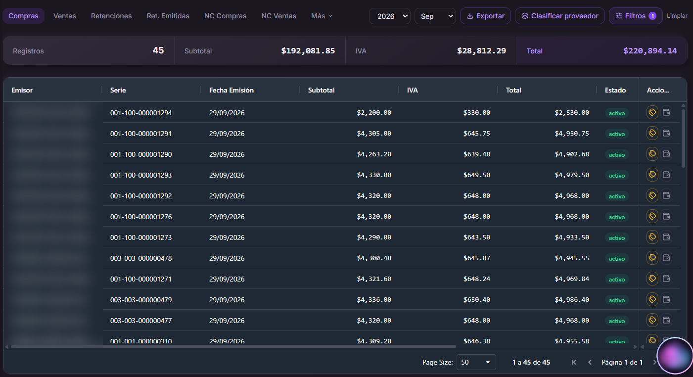This screenshot has height=377, width=693.
Task: Click the wallet icon for invoice 001-100-000001294
Action: pyautogui.click(x=666, y=113)
